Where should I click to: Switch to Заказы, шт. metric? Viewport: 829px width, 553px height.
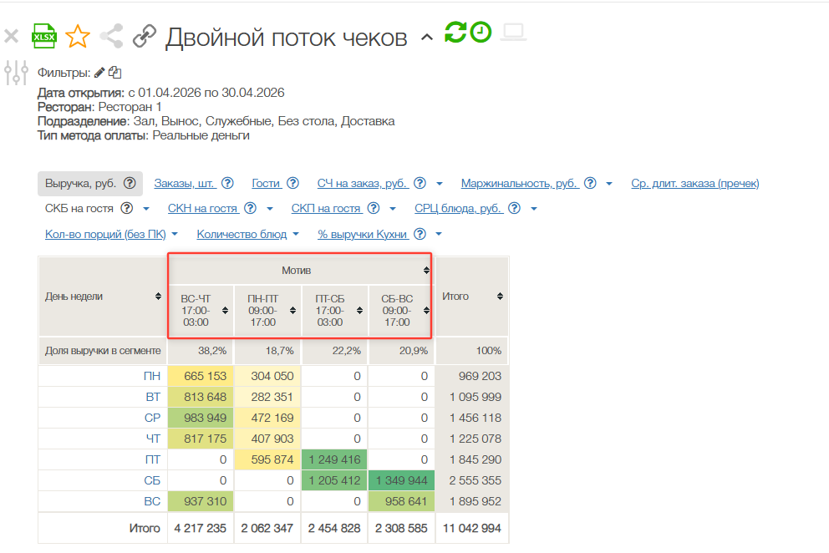185,184
